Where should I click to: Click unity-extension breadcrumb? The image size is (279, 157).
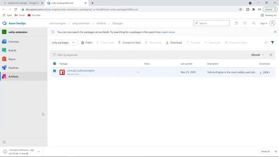point(81,23)
